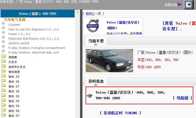Viewport: 196px width, 118px height.
Task: Select the 接地 32 tree item label
Action: 14,96
